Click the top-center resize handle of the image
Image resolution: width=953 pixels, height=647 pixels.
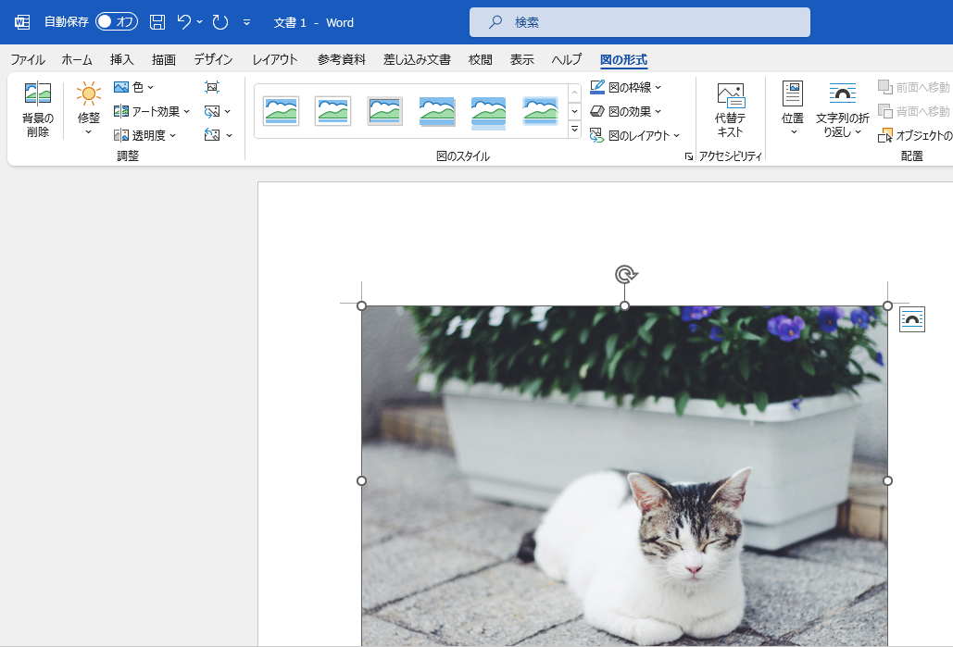click(624, 305)
